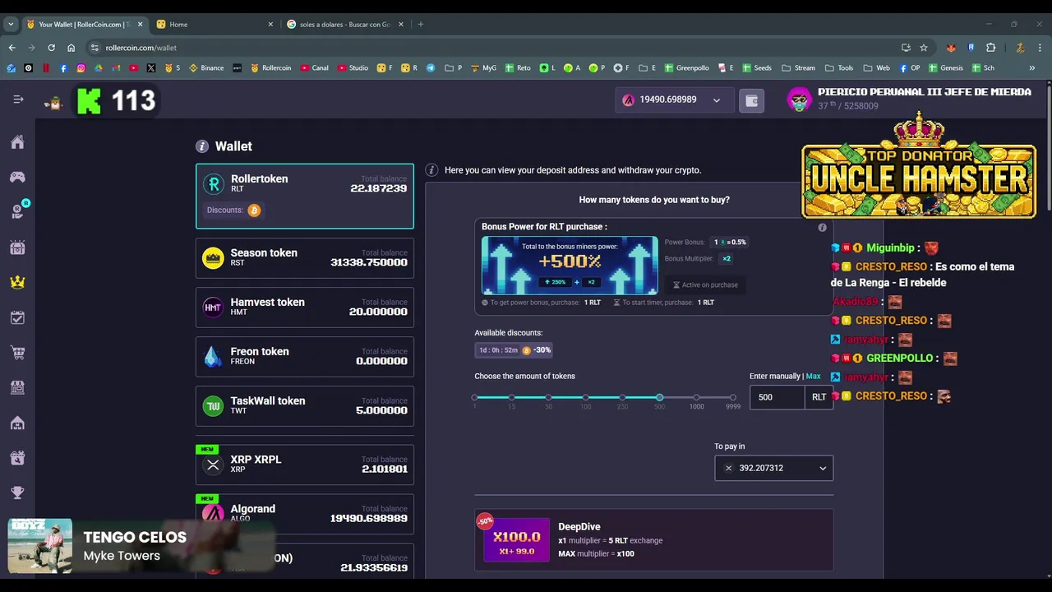
Task: Select Your Wallet RollerCoin tab
Action: (x=83, y=24)
